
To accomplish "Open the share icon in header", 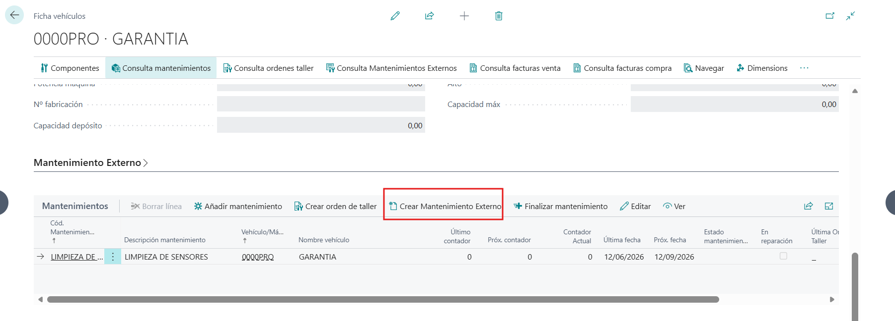I will [x=430, y=16].
